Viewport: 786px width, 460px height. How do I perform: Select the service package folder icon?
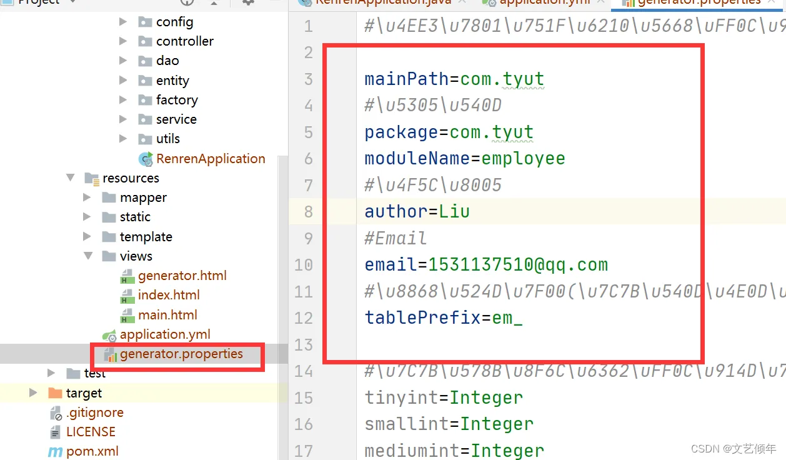pos(145,119)
